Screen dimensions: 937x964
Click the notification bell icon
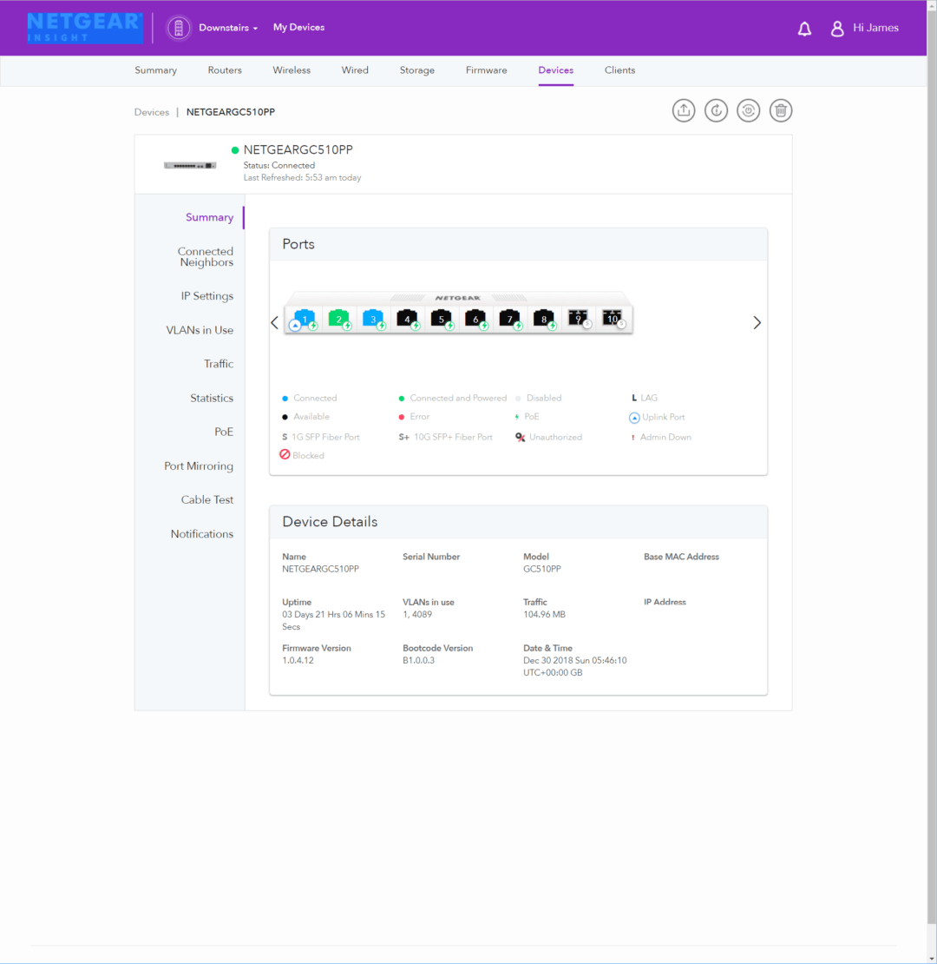click(804, 28)
